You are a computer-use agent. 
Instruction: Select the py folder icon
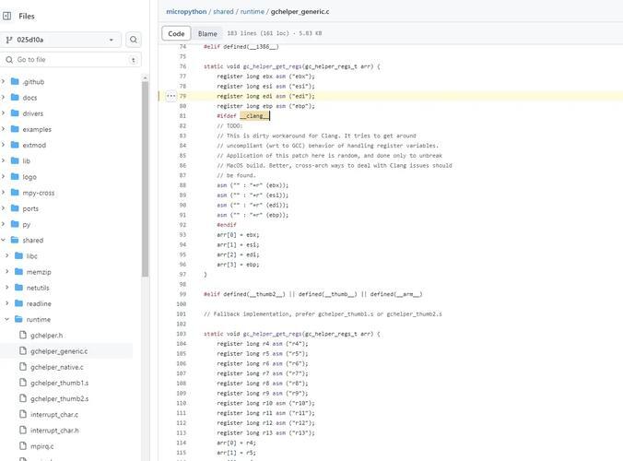pyautogui.click(x=15, y=224)
